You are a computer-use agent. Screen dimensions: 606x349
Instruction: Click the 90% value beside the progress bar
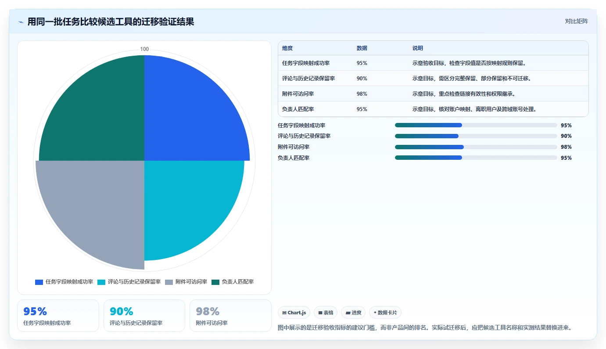(x=566, y=136)
